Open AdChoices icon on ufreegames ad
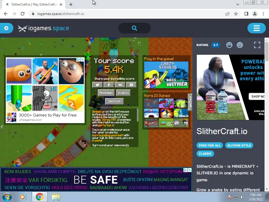This screenshot has width=269, height=202. (x=78, y=60)
